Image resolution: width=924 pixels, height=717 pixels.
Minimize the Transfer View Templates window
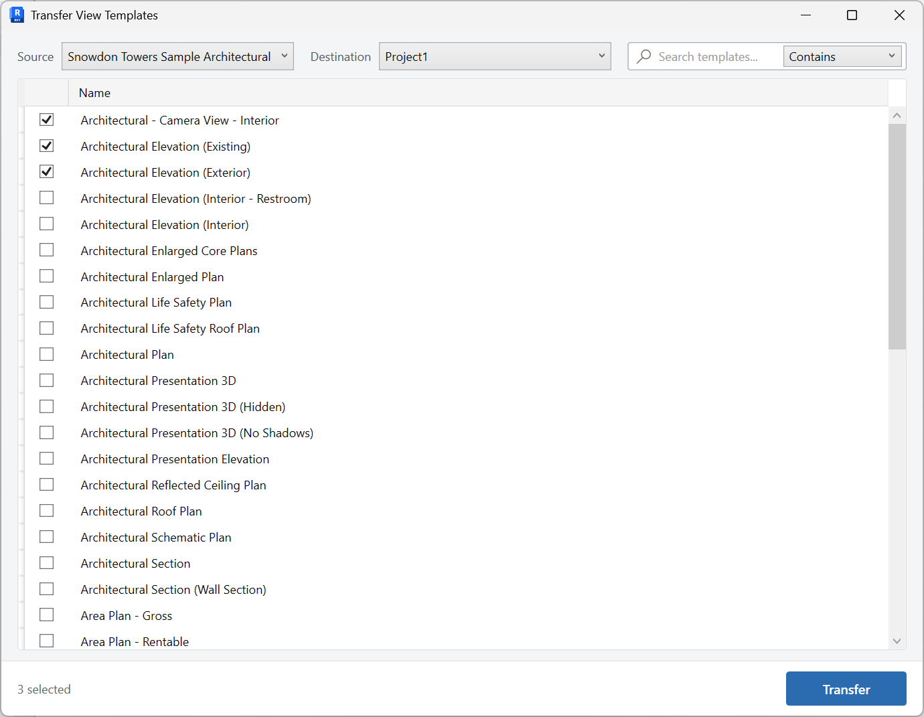[805, 15]
